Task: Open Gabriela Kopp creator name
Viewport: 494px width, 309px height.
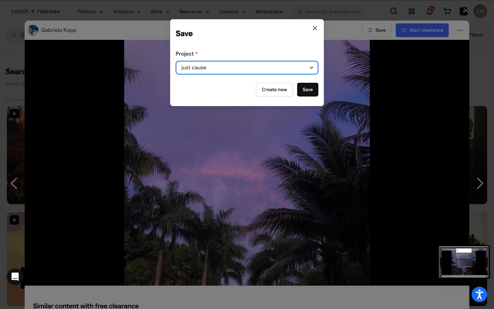Action: pyautogui.click(x=59, y=30)
